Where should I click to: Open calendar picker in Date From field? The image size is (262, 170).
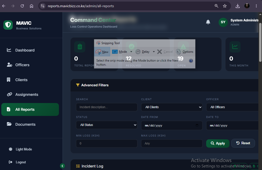click(197, 125)
